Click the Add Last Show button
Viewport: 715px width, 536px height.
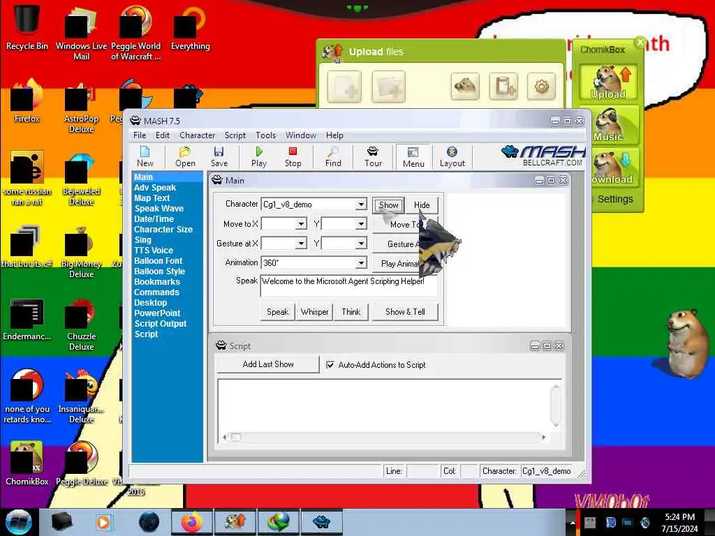click(x=268, y=364)
